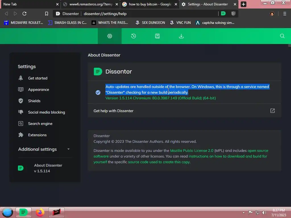Open the Bookmarks icon in green toolbar
291x218 pixels.
coord(157,36)
